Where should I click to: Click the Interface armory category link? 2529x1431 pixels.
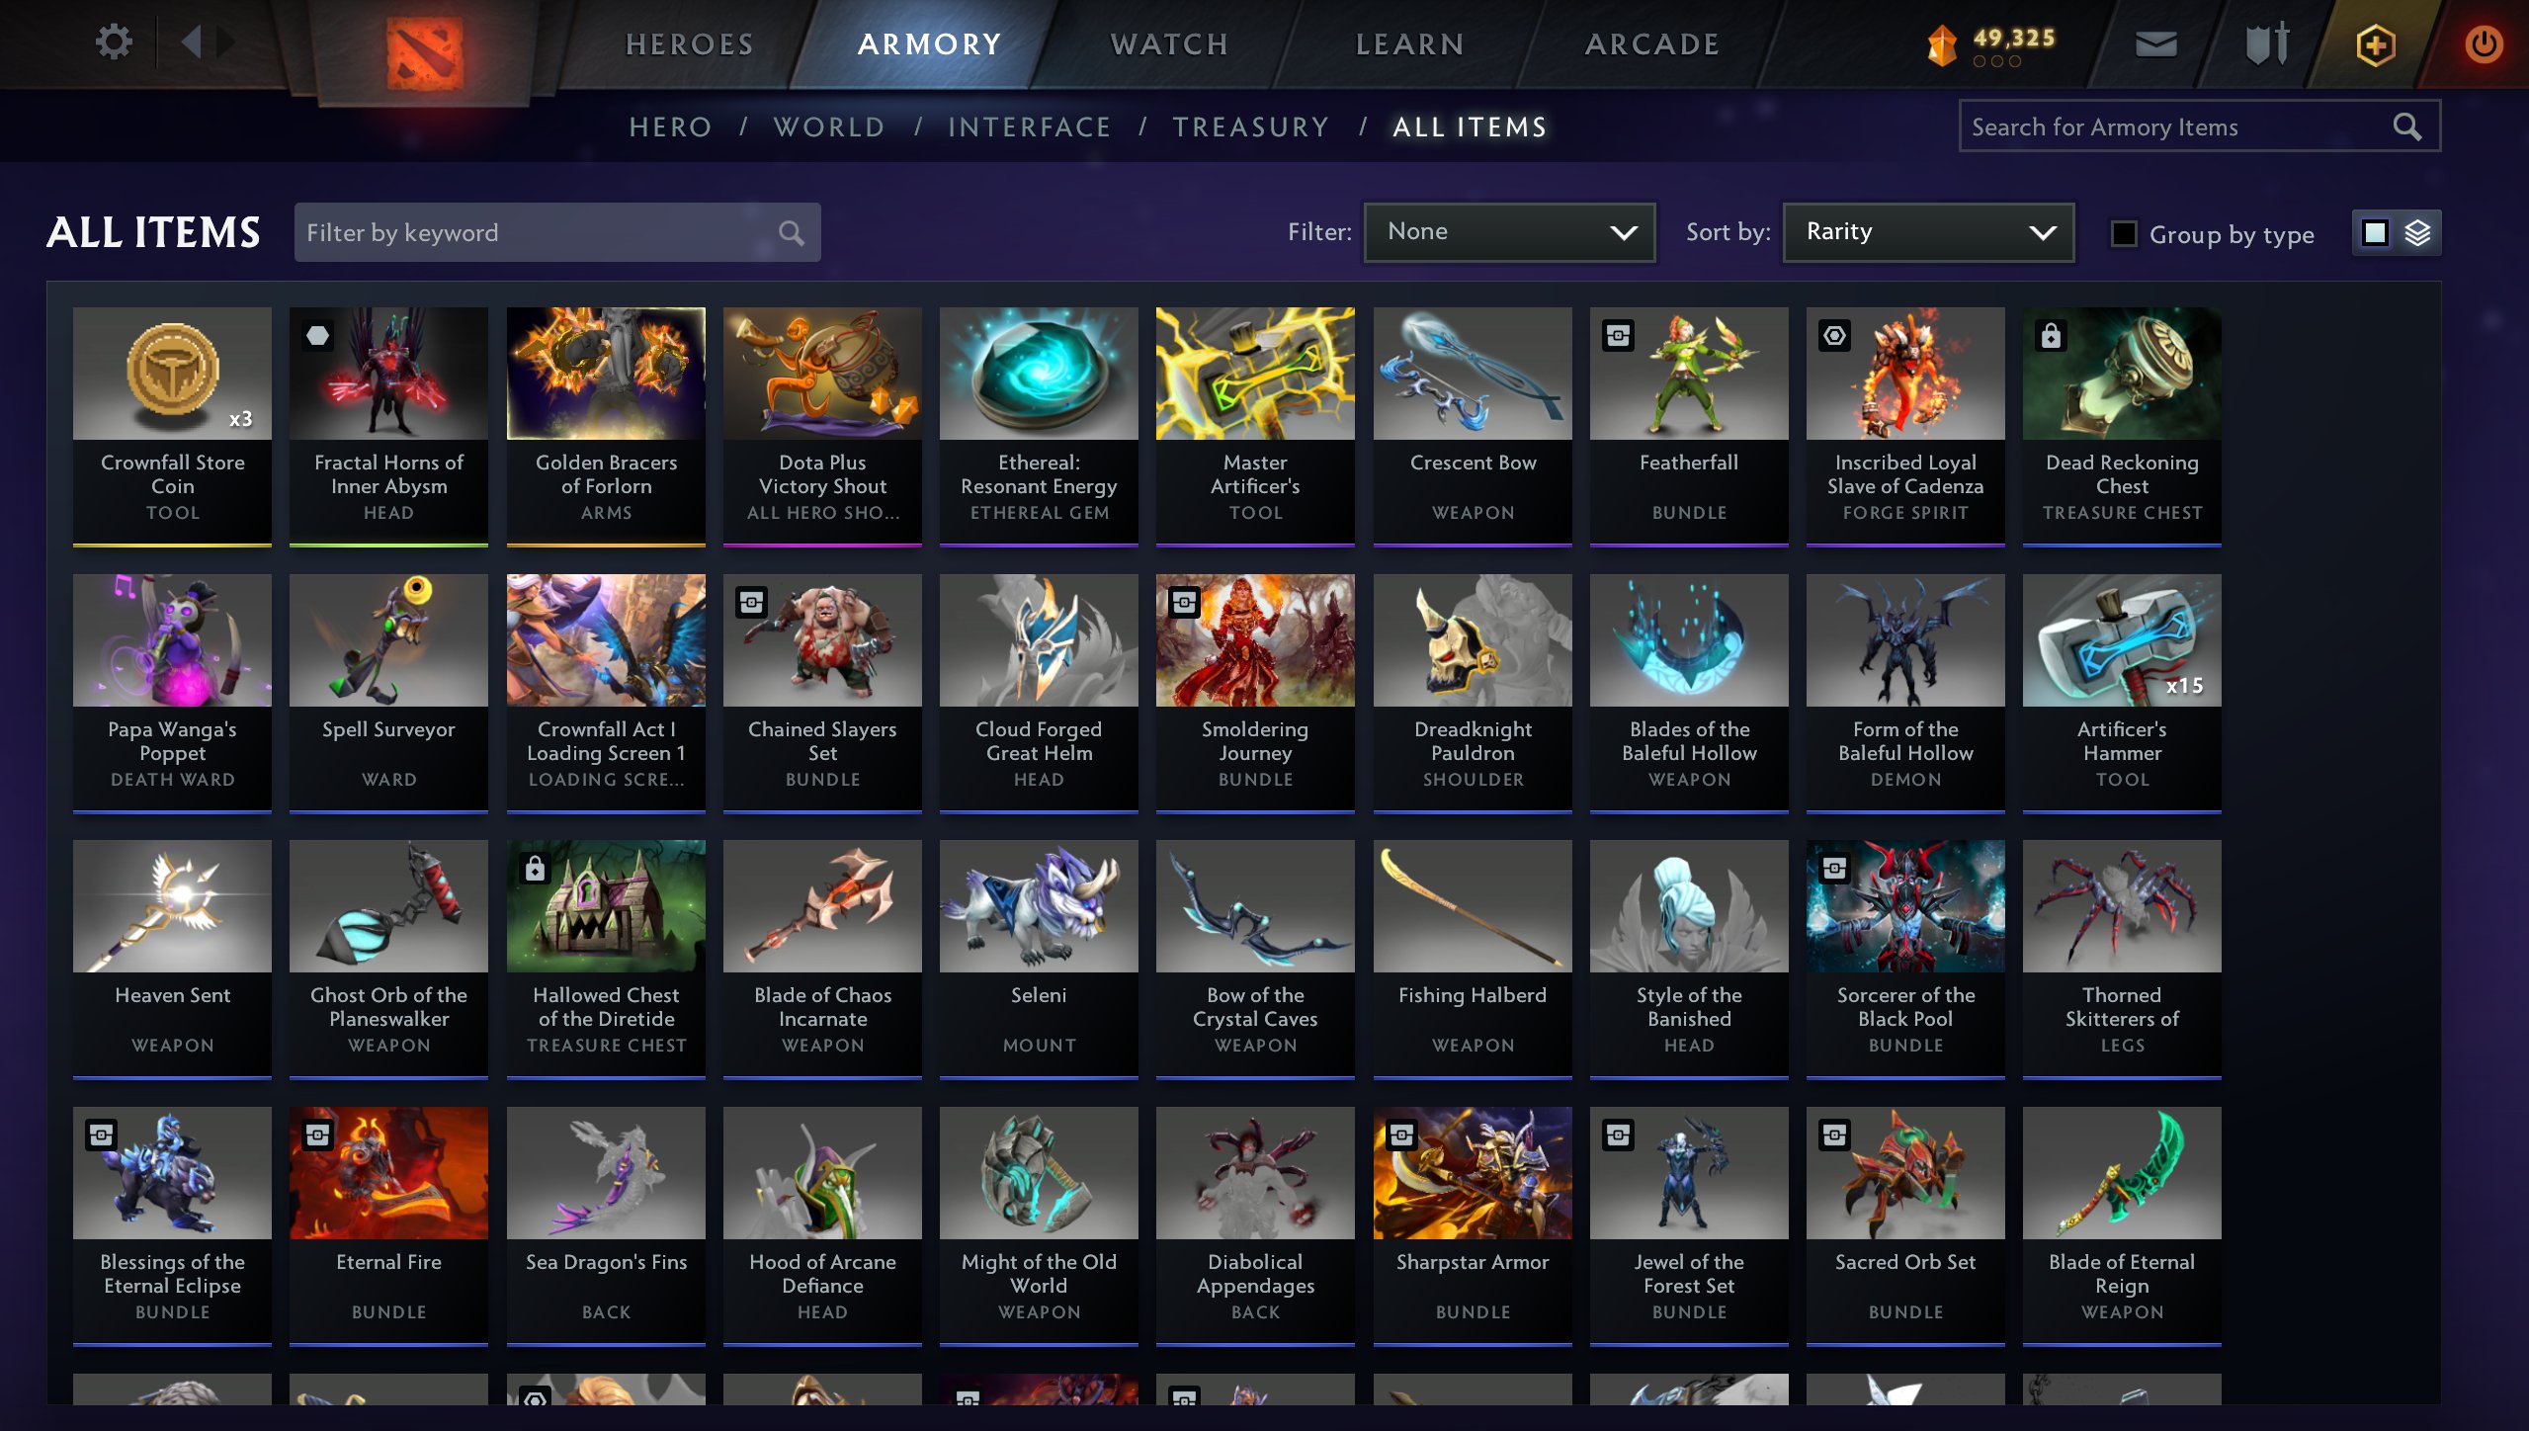[1029, 127]
